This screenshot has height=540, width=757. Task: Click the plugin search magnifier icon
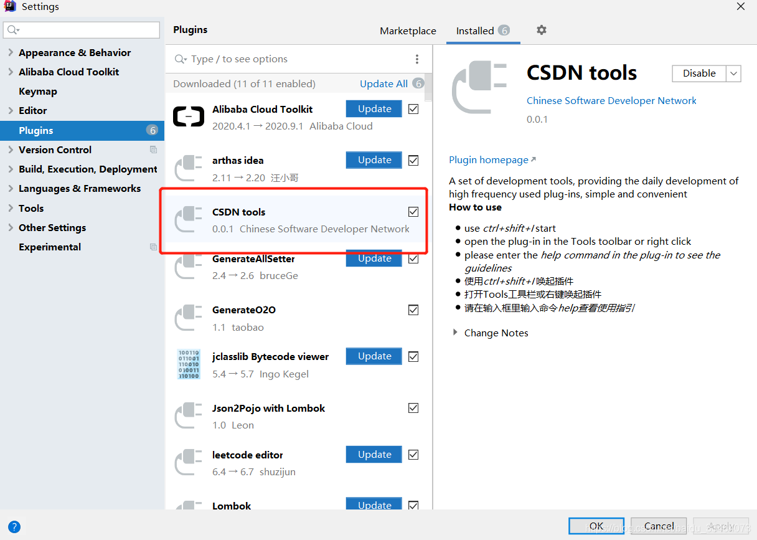click(181, 59)
